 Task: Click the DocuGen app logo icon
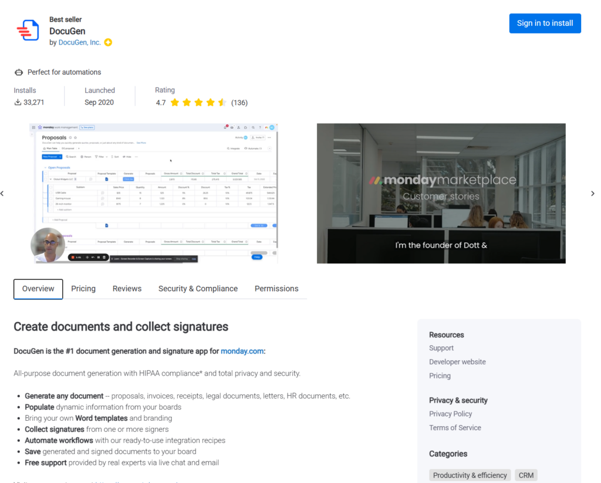pyautogui.click(x=28, y=30)
